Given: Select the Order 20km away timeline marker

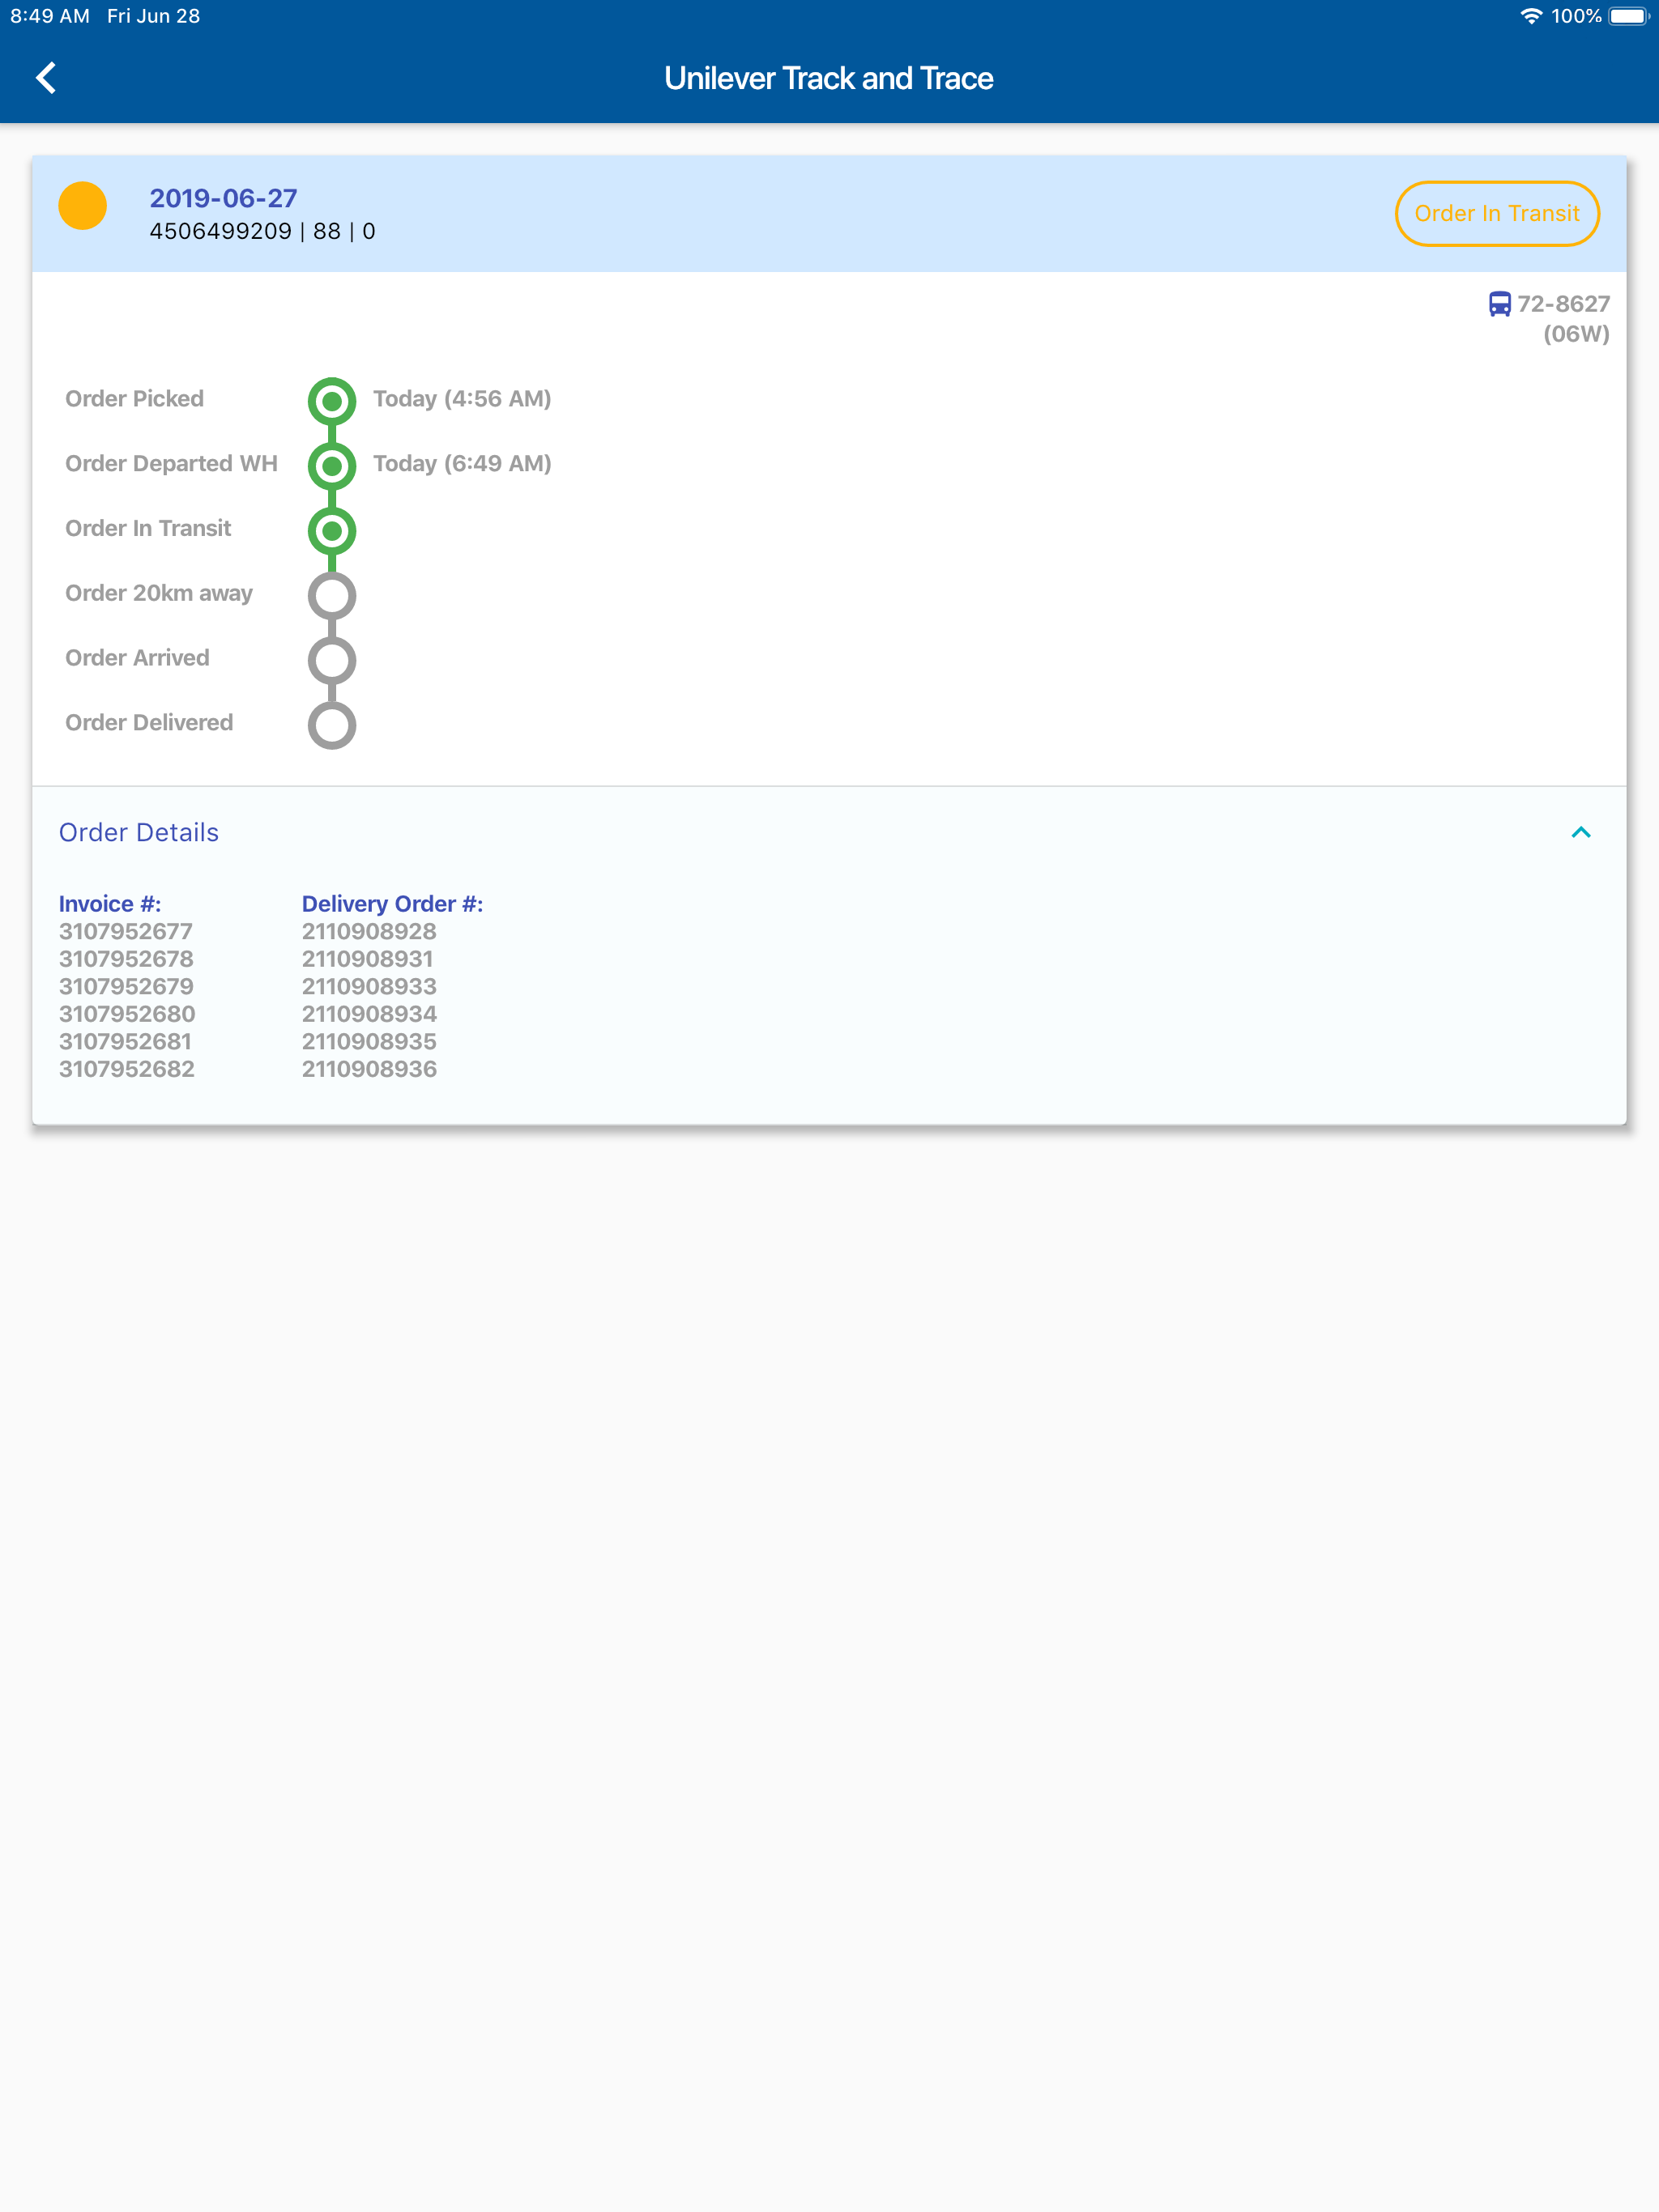Looking at the screenshot, I should pyautogui.click(x=332, y=596).
